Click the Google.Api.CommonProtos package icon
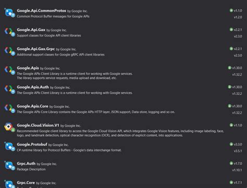Viewport: 247px width, 188px height. (10, 13)
